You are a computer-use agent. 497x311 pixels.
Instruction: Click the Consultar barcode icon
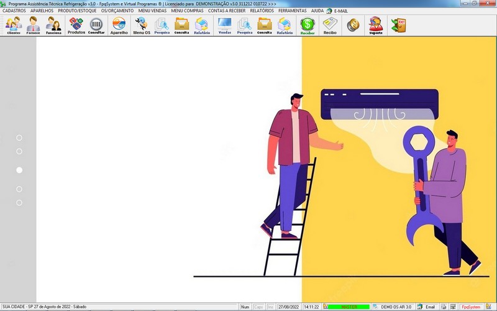[x=96, y=26]
